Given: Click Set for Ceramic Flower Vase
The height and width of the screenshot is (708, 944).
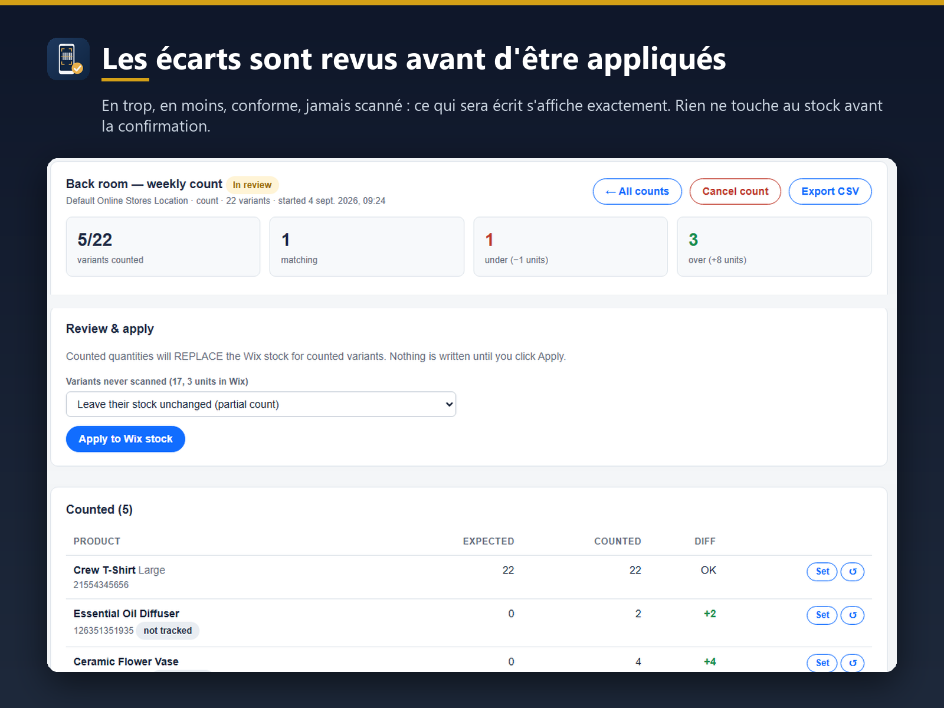Looking at the screenshot, I should (822, 663).
